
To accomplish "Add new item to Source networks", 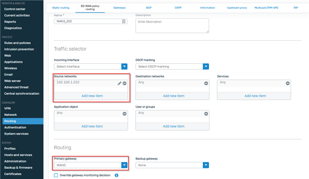I will coord(92,96).
